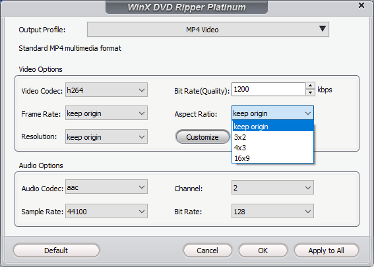Click the Apply to All button
Screen dimensions: 374x267
[x=327, y=251]
